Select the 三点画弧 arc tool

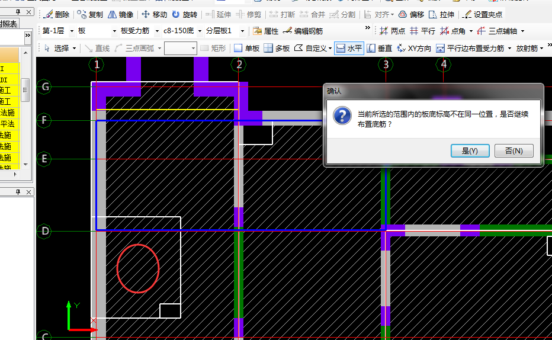tap(134, 48)
